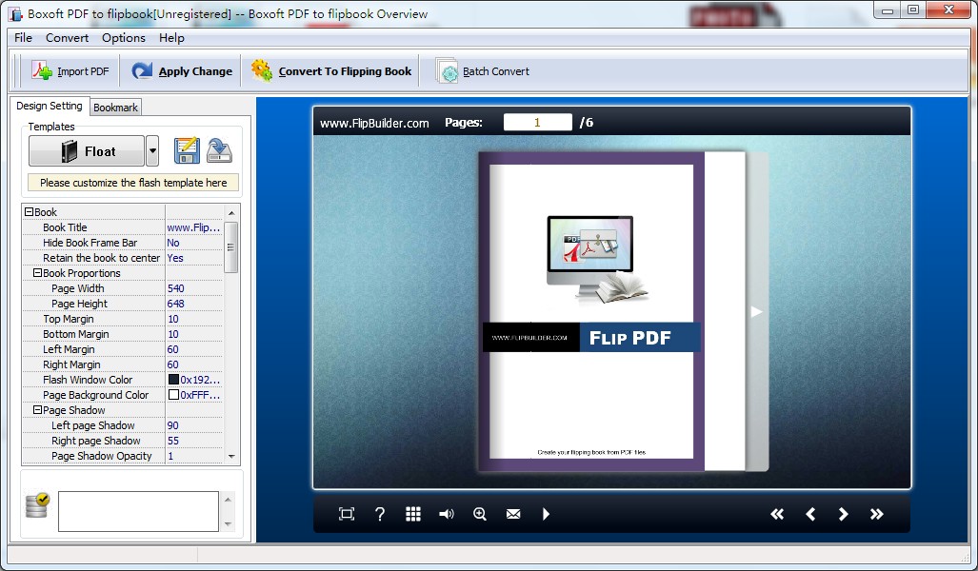Open Batch Convert from the toolbar
Image resolution: width=978 pixels, height=571 pixels.
coord(483,71)
